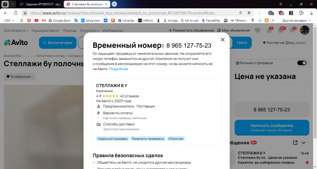
Task: Go back to the previous page
Action: pyautogui.click(x=5, y=13)
